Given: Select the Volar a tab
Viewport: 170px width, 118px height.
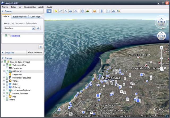Looking at the screenshot, I should [x=6, y=16].
